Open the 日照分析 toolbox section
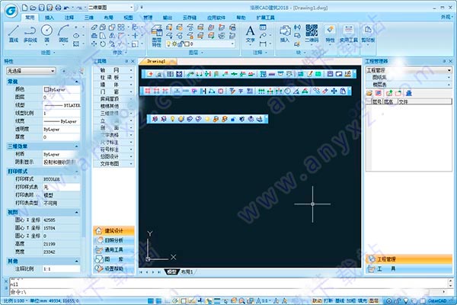The height and width of the screenshot is (305, 457). click(114, 240)
